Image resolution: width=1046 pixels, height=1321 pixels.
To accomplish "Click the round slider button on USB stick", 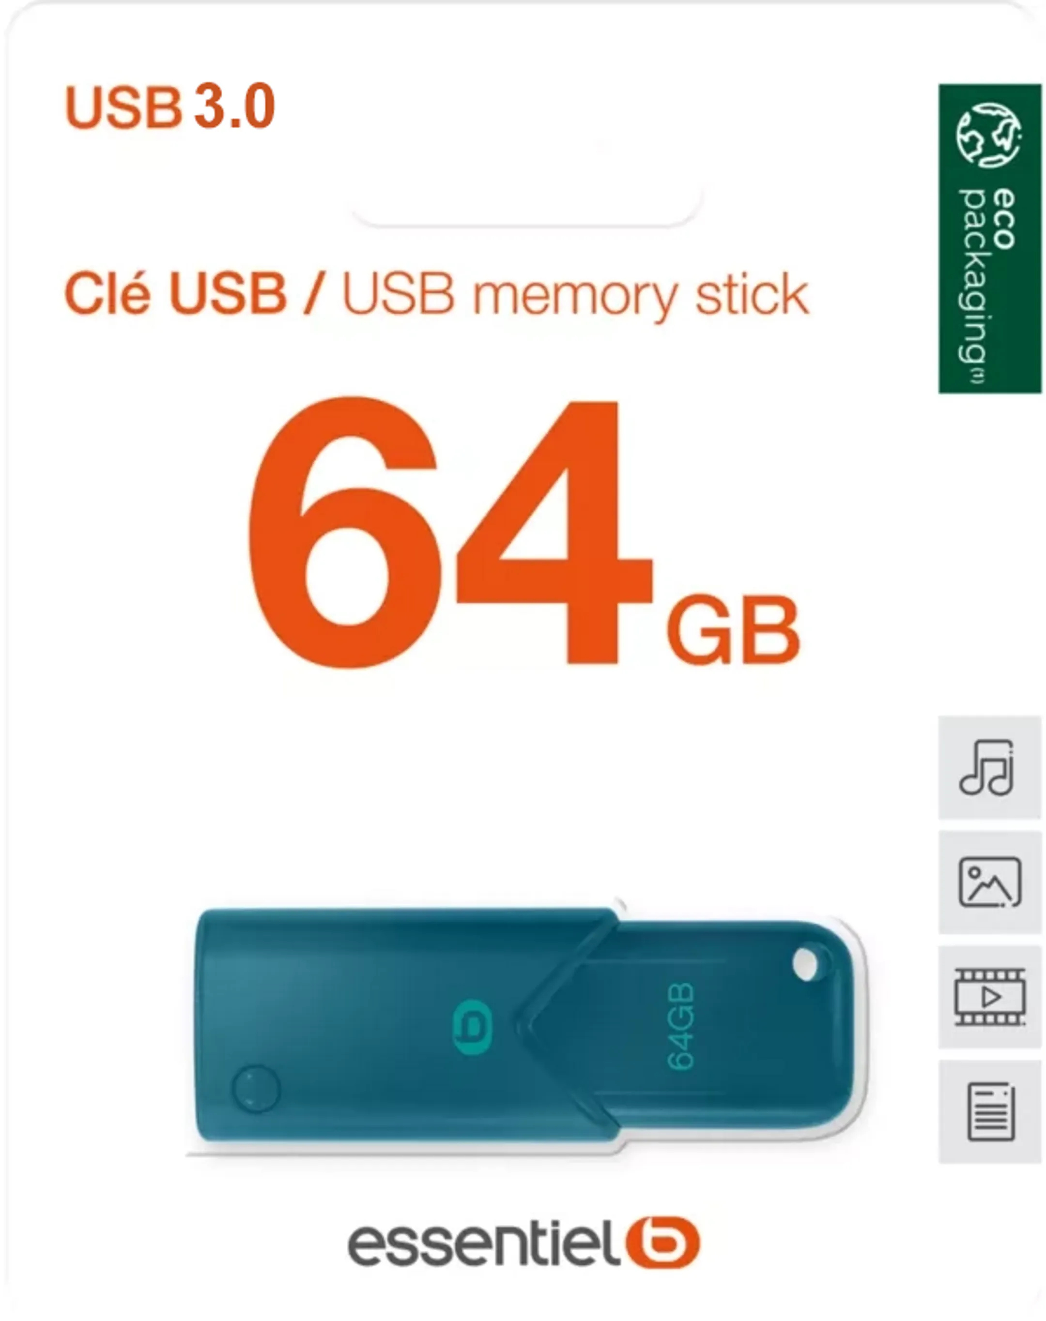I will (x=256, y=1088).
